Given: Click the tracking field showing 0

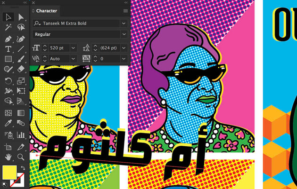Looking at the screenshot, I should pyautogui.click(x=110, y=59).
